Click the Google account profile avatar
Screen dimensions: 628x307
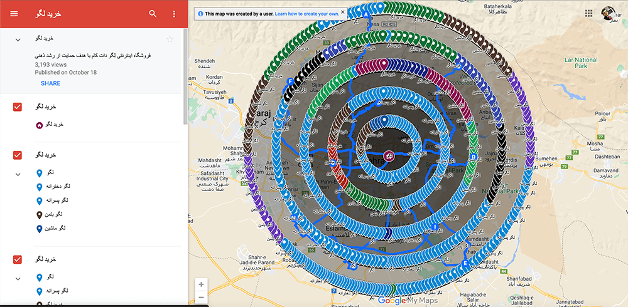(609, 13)
